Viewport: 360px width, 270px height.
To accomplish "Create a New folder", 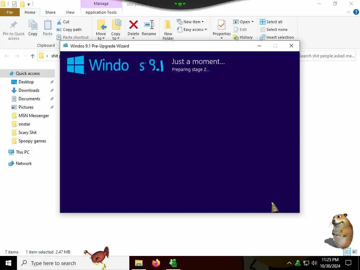I will pos(168,30).
